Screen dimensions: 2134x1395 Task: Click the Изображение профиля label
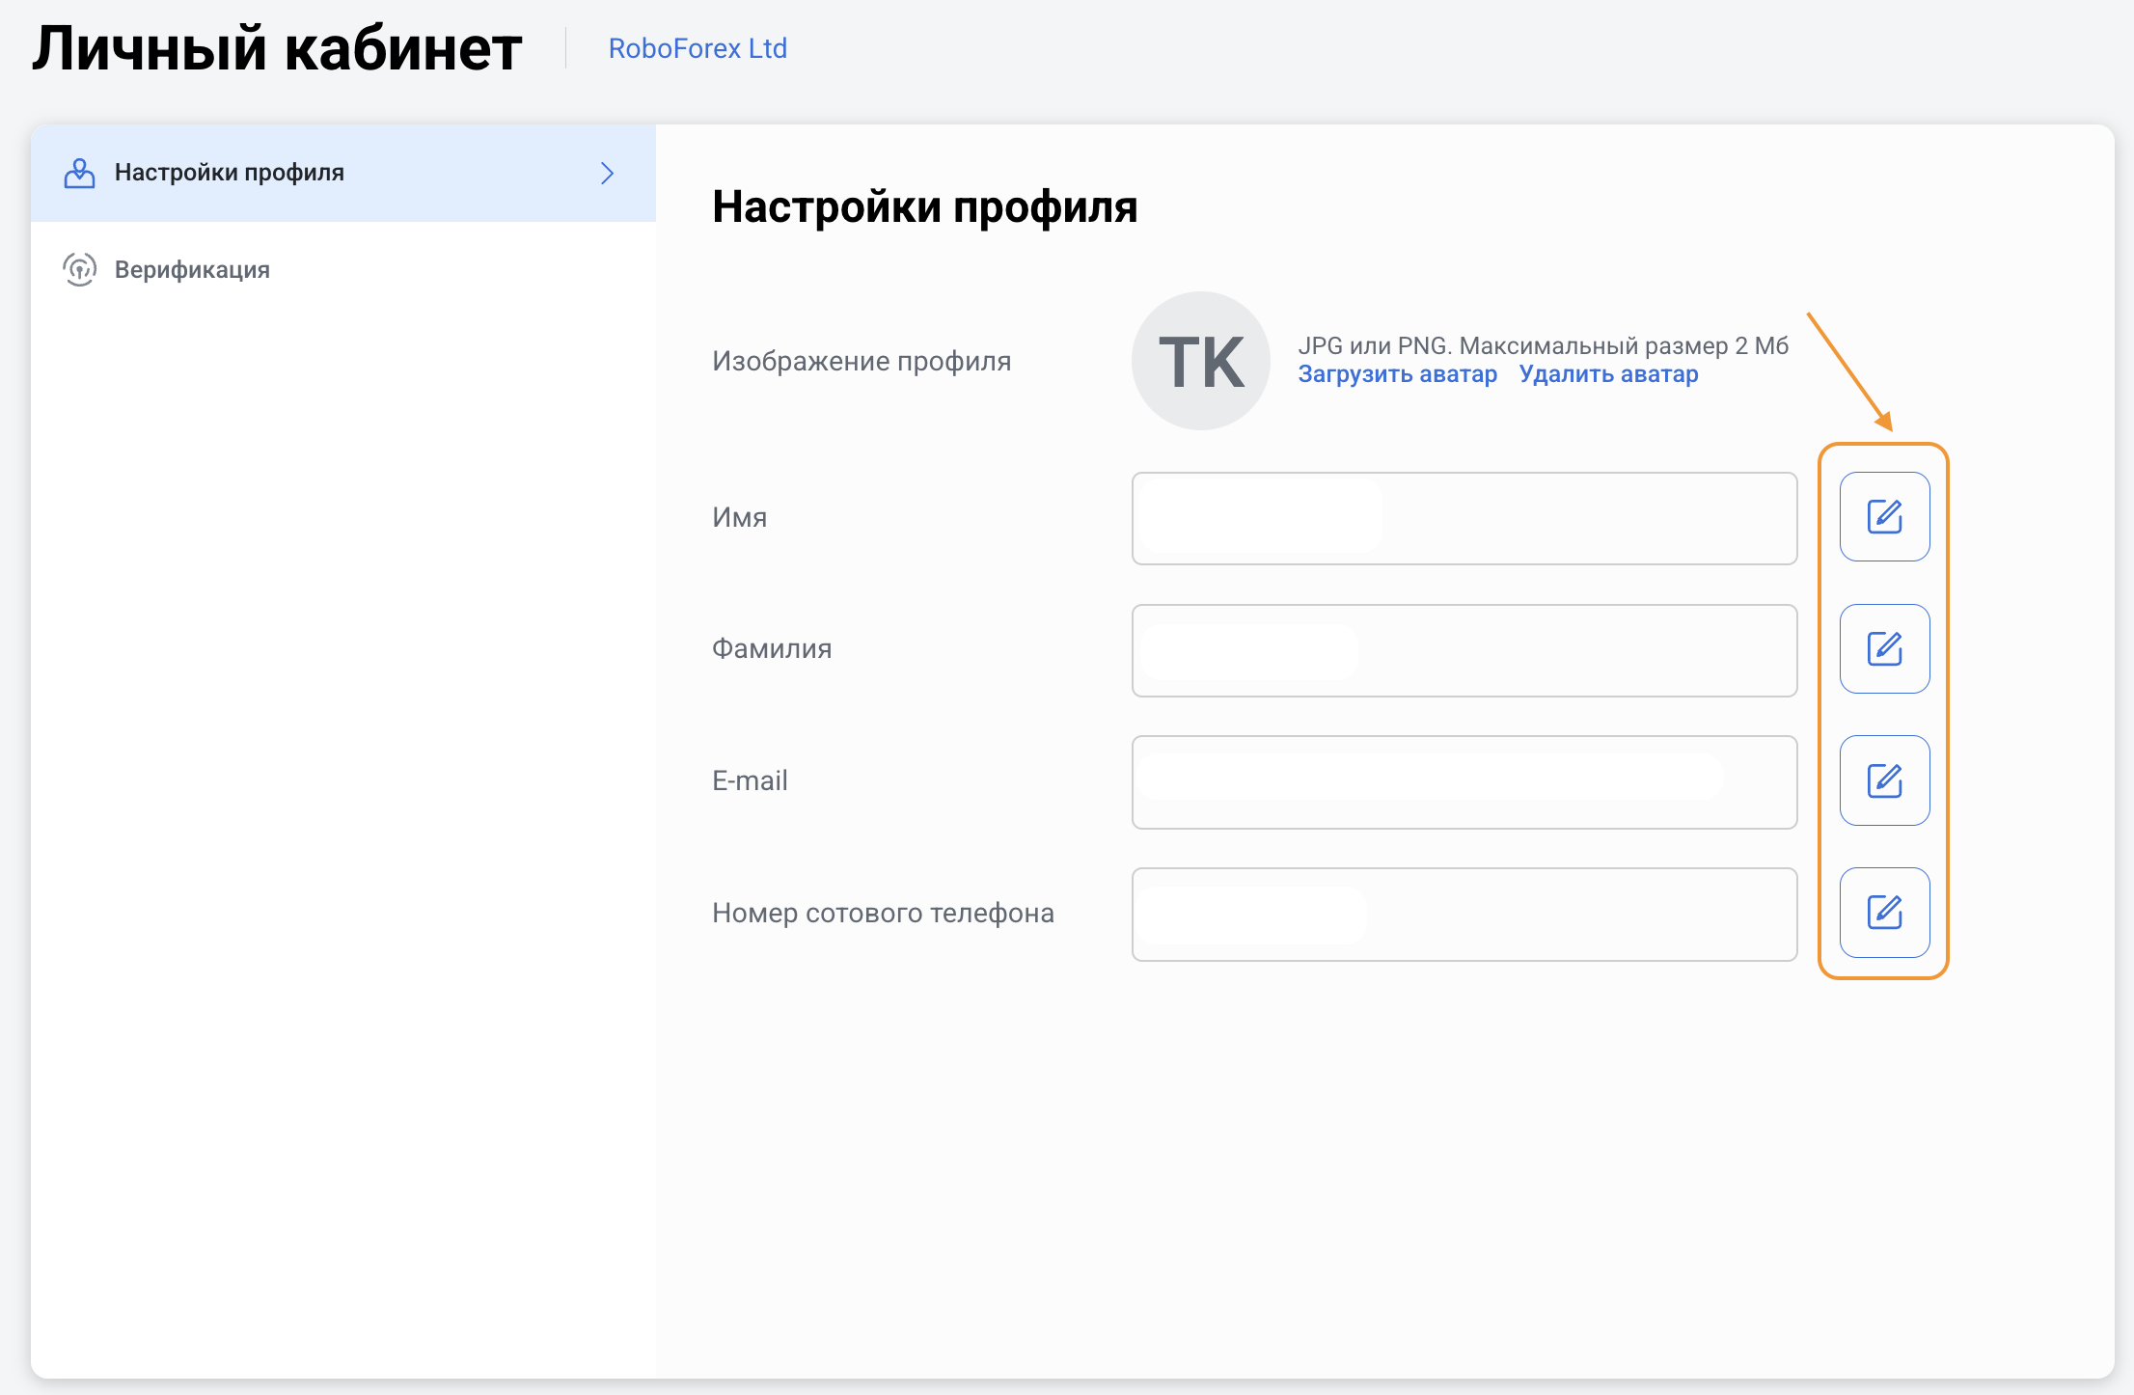862,361
